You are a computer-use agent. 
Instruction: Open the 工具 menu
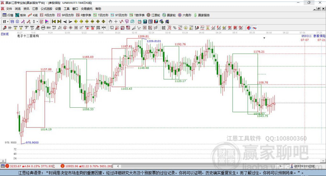point(67,9)
